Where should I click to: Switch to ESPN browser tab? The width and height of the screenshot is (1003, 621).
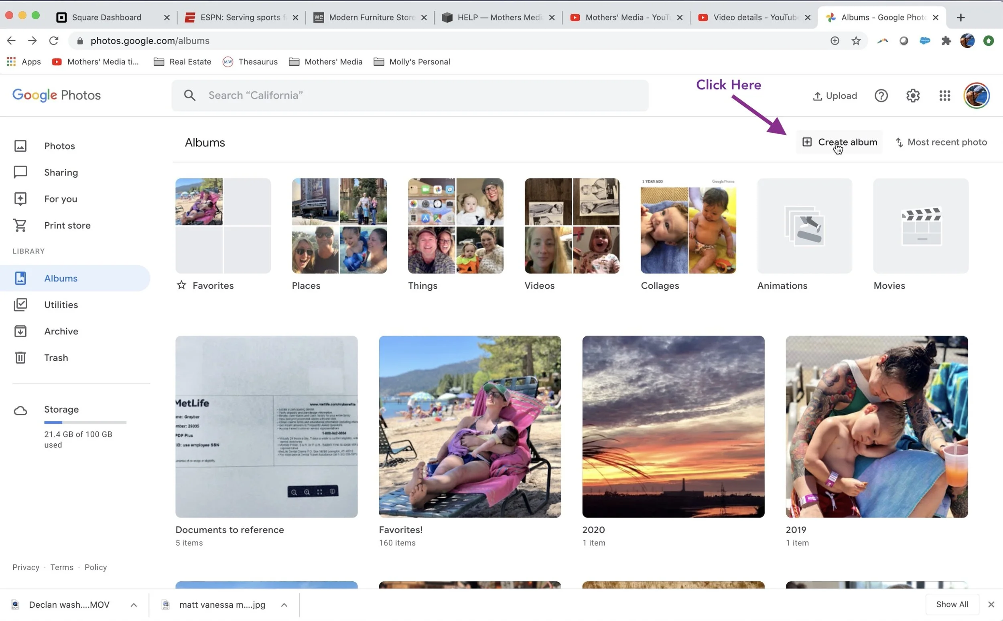click(x=240, y=17)
